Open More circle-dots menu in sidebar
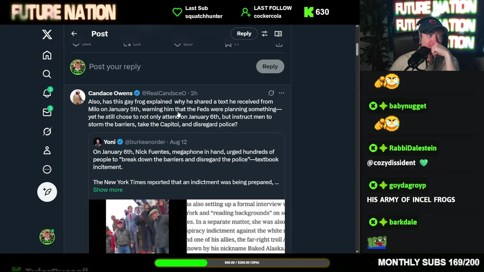 click(47, 169)
